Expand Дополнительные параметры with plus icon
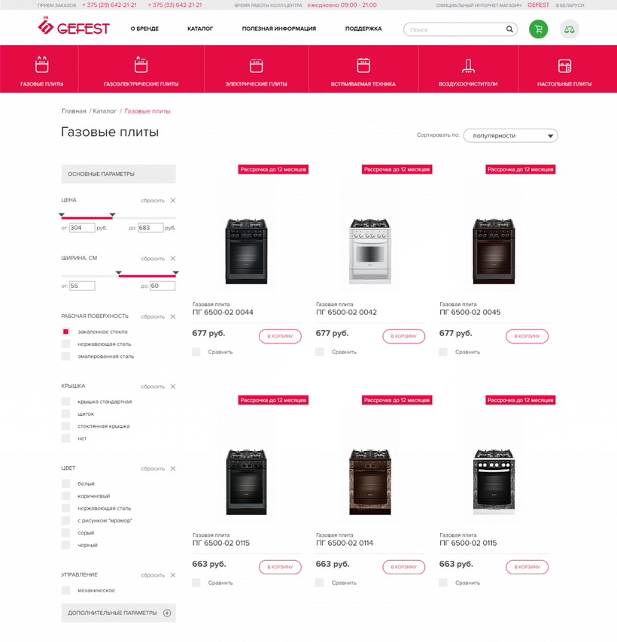 pyautogui.click(x=167, y=613)
